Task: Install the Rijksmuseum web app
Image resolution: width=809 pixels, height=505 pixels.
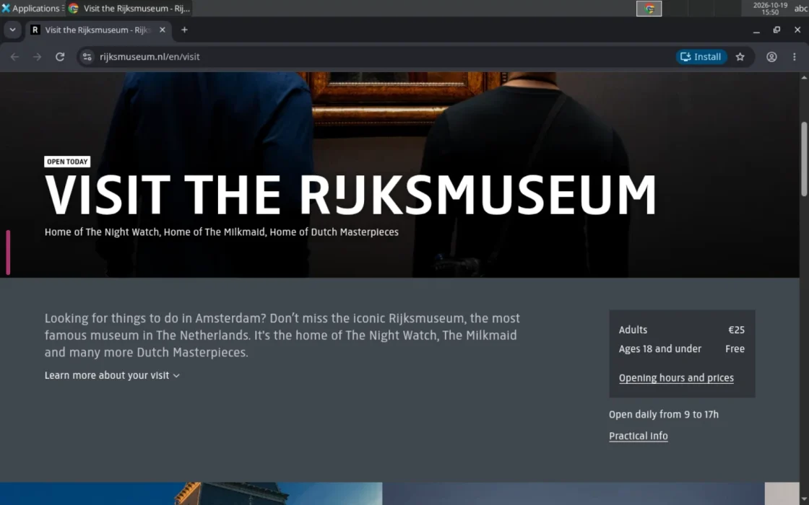Action: click(x=701, y=57)
